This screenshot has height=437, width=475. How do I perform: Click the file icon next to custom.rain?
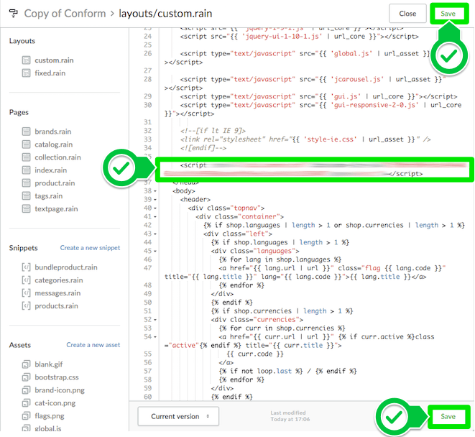tap(27, 60)
